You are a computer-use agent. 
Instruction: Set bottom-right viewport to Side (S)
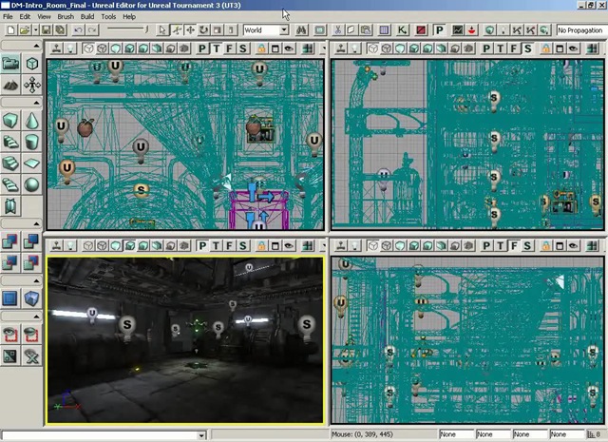click(x=527, y=245)
